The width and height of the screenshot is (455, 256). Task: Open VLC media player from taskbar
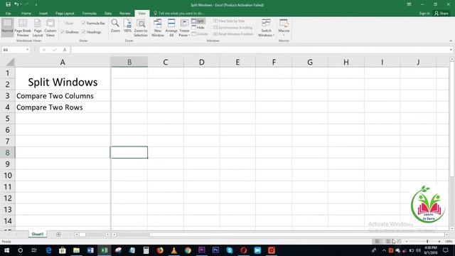[173, 250]
